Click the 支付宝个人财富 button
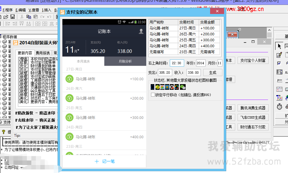This screenshot has width=288, height=173. coord(253,60)
